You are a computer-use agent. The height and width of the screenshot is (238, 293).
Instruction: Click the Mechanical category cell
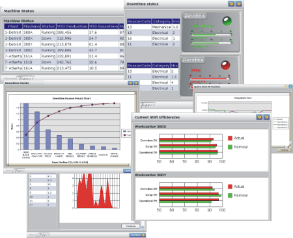[162, 27]
